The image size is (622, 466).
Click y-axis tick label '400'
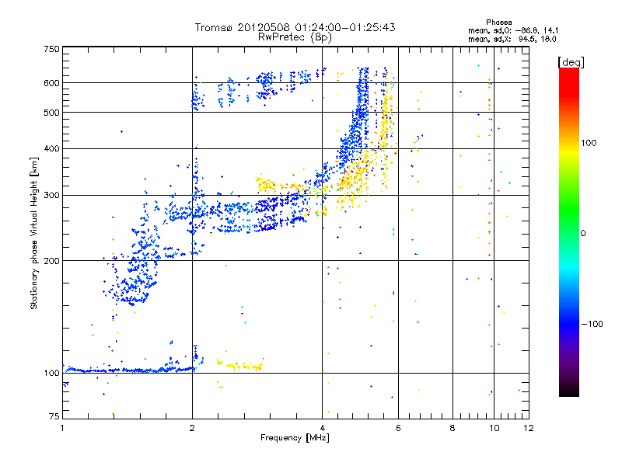pyautogui.click(x=51, y=149)
